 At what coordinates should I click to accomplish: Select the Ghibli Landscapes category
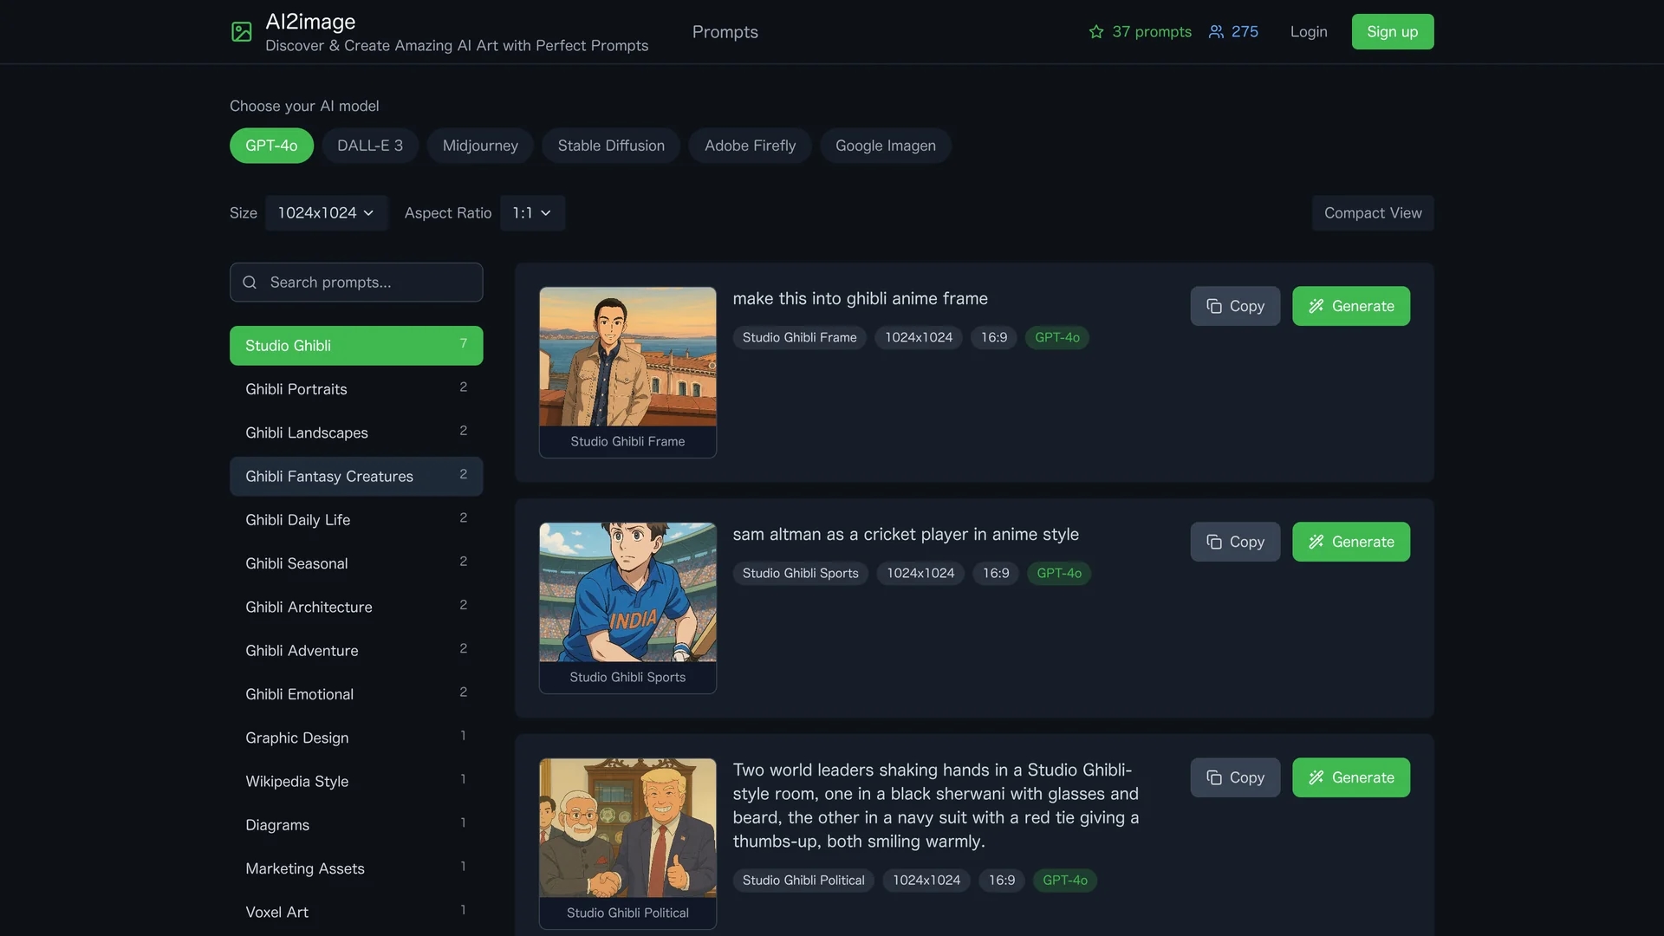pyautogui.click(x=356, y=432)
